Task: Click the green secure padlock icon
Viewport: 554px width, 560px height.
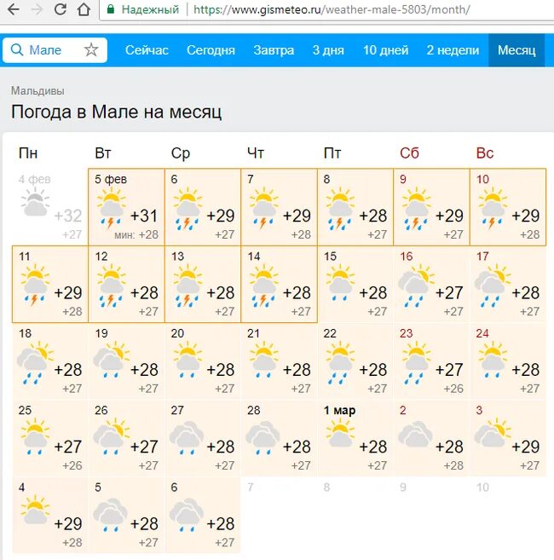Action: pyautogui.click(x=111, y=9)
